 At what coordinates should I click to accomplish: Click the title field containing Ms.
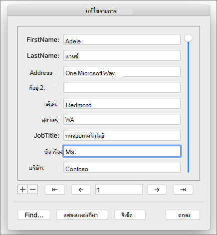122,151
